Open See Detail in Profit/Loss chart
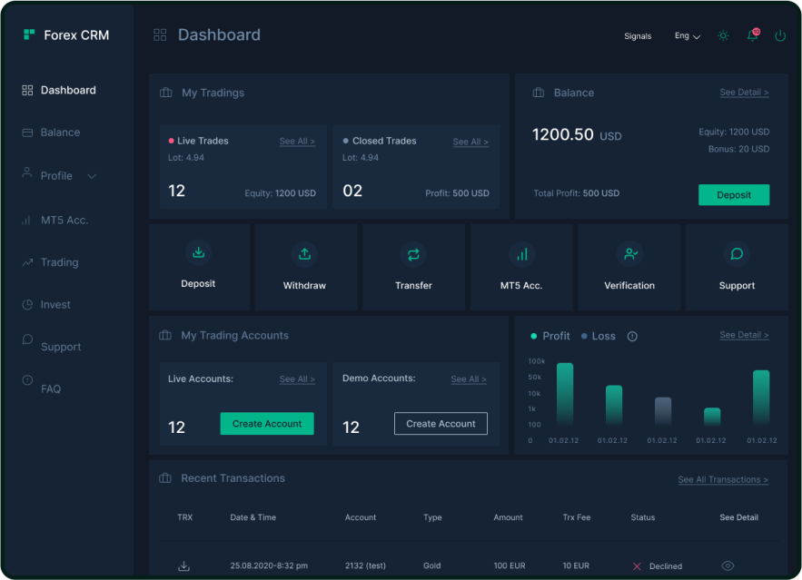Viewport: 802px width, 580px height. (x=744, y=335)
